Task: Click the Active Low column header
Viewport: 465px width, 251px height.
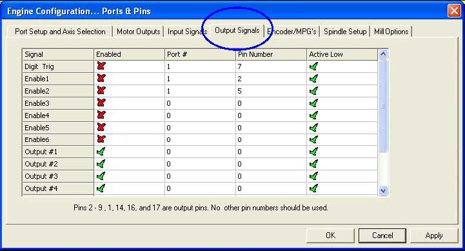Action: [x=342, y=54]
